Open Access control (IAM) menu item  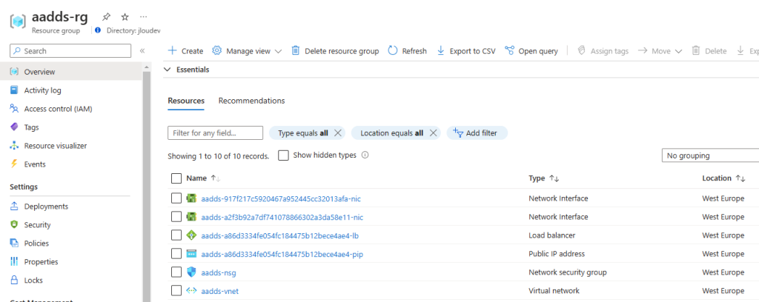pyautogui.click(x=58, y=109)
